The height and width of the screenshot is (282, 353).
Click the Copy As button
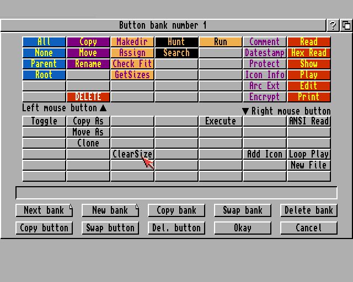[88, 121]
